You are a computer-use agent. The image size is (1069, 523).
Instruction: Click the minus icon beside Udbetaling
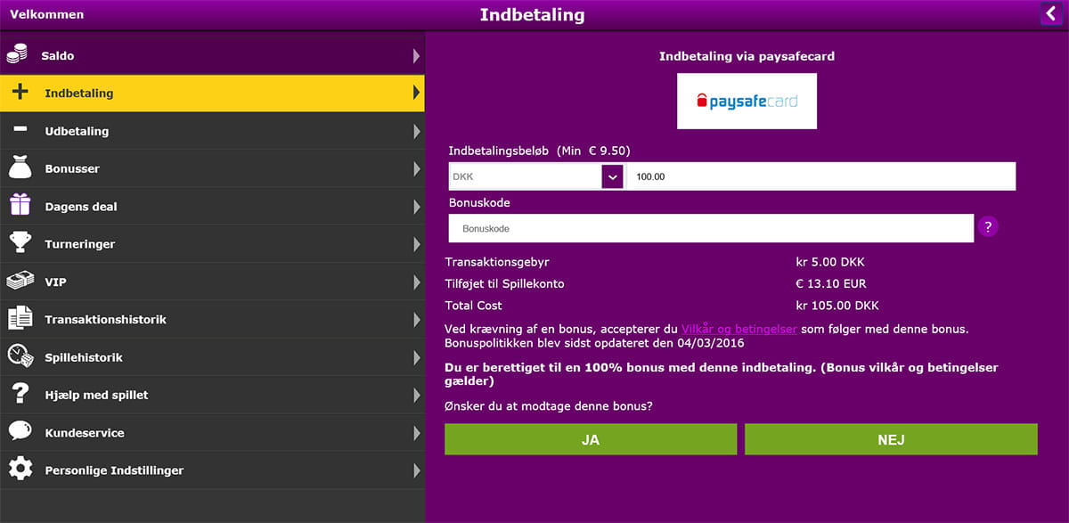pos(20,130)
